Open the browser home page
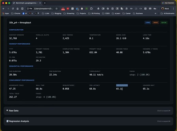The height and width of the screenshot is (131, 177). 17,9
